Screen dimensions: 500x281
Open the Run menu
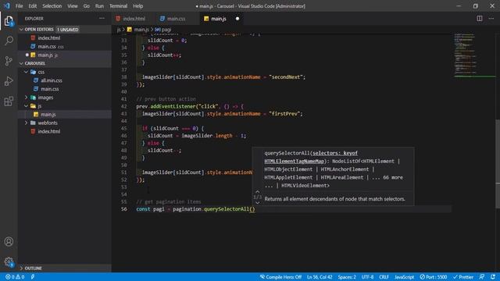99,6
